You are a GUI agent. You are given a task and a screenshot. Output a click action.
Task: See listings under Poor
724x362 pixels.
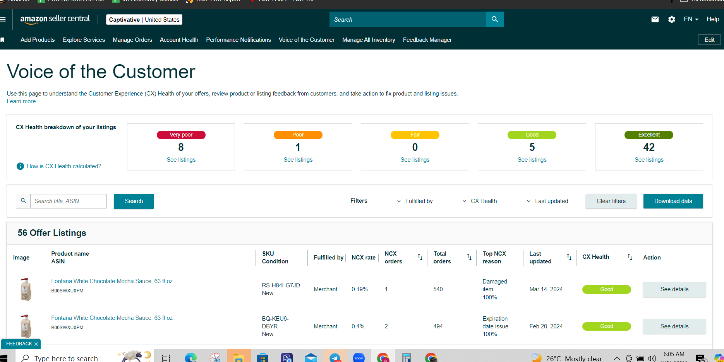298,160
